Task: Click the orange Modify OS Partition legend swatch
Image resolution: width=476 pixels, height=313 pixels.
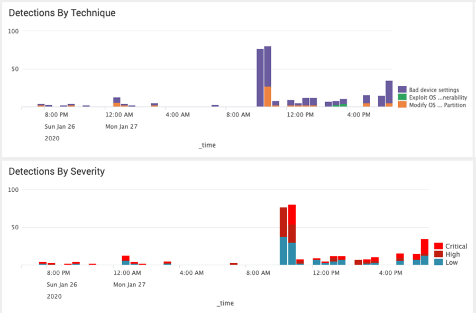Action: (402, 104)
